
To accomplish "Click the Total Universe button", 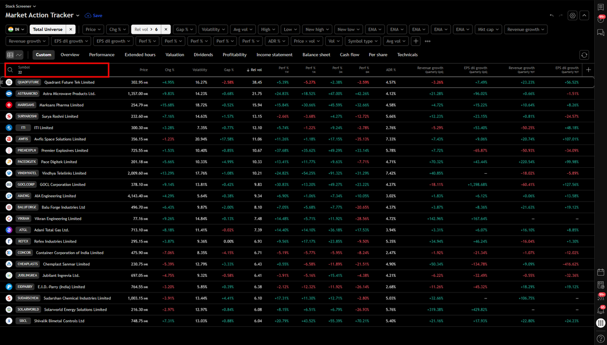I will click(48, 29).
